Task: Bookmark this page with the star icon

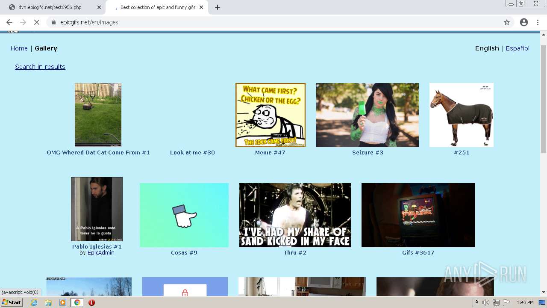Action: click(x=507, y=22)
